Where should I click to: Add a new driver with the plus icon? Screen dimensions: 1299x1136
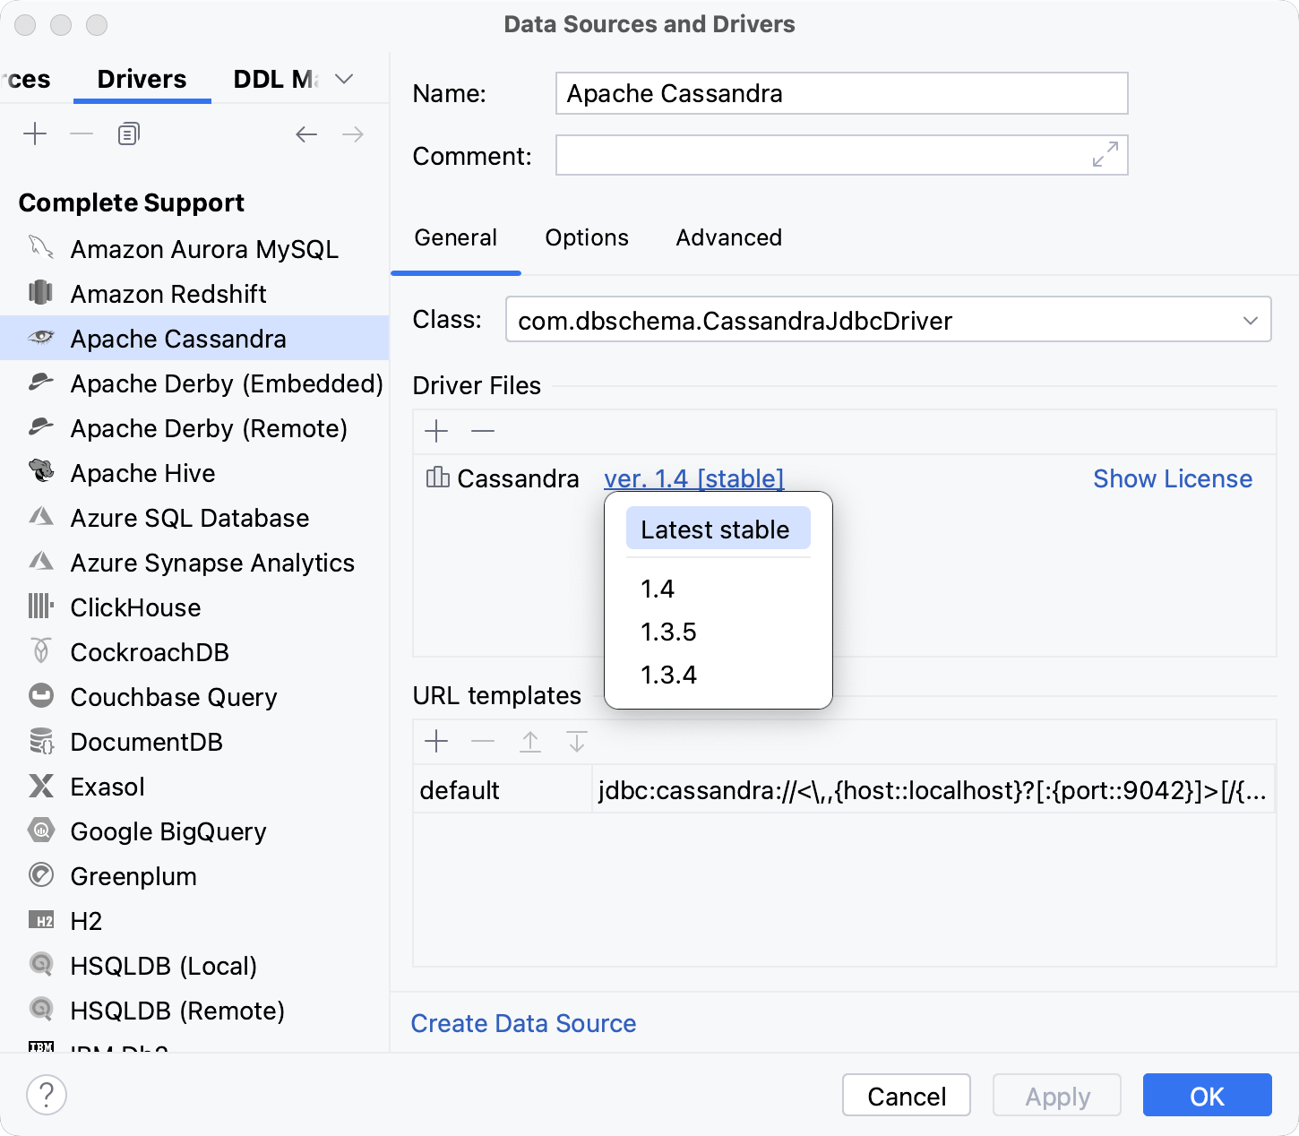coord(35,133)
